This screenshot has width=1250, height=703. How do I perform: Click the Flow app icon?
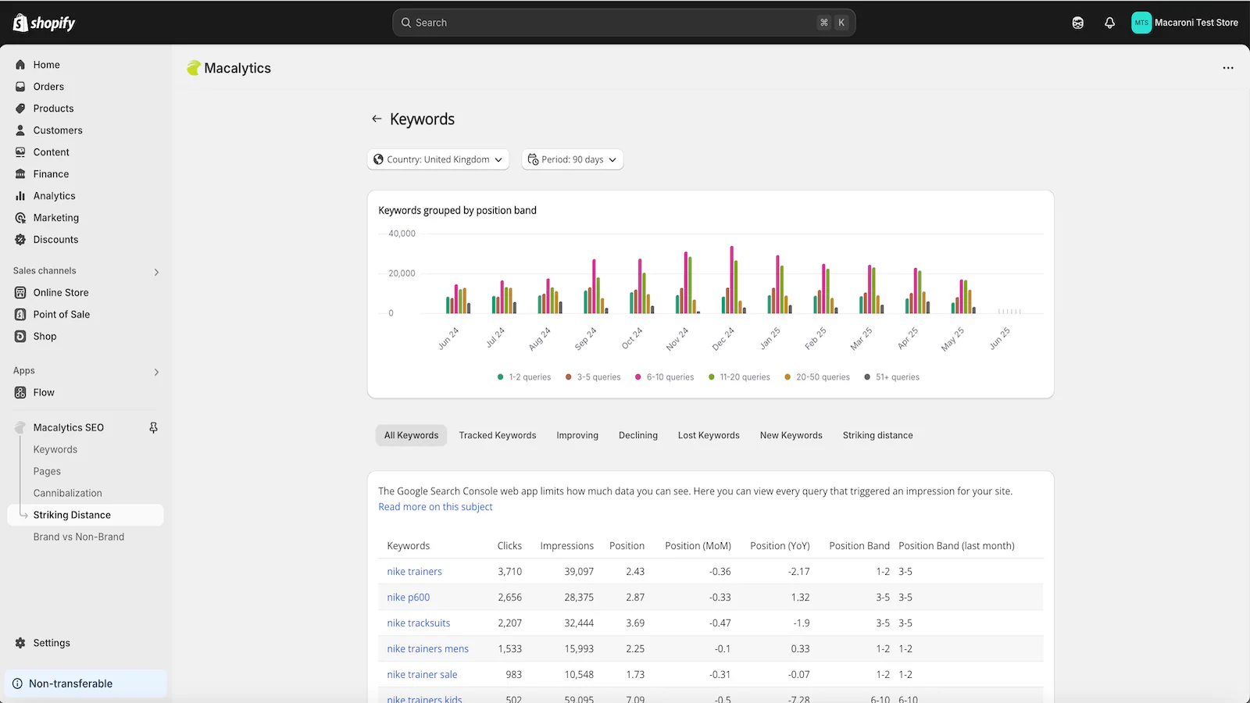pos(20,393)
